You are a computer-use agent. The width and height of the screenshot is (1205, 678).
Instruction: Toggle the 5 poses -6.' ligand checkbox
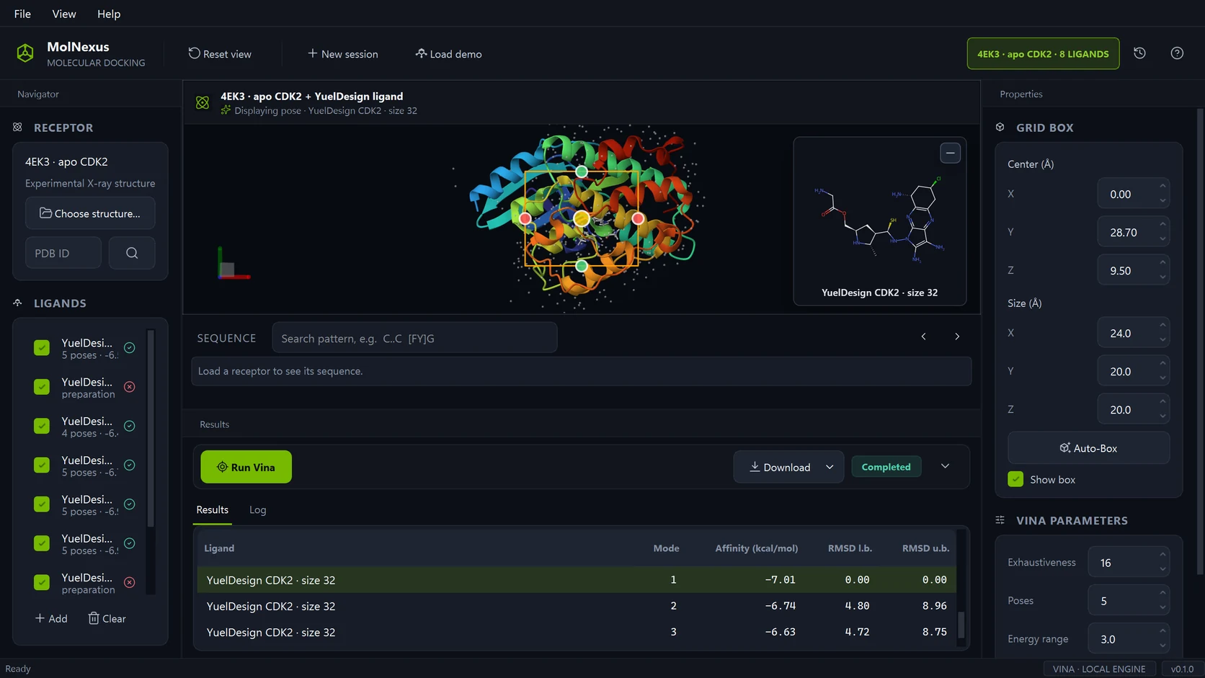click(42, 465)
